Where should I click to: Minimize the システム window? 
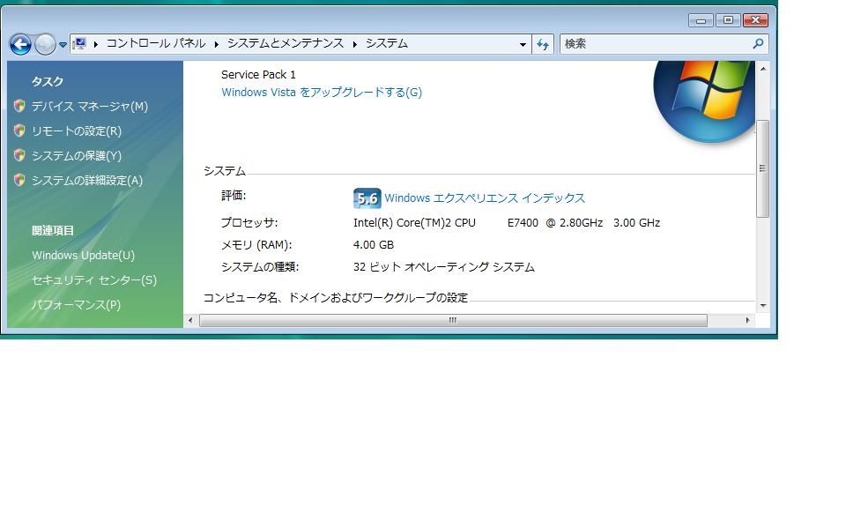tap(701, 20)
